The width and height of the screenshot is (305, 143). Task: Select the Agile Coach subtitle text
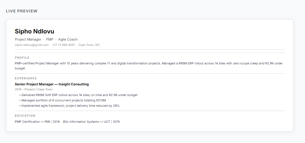pos(68,39)
